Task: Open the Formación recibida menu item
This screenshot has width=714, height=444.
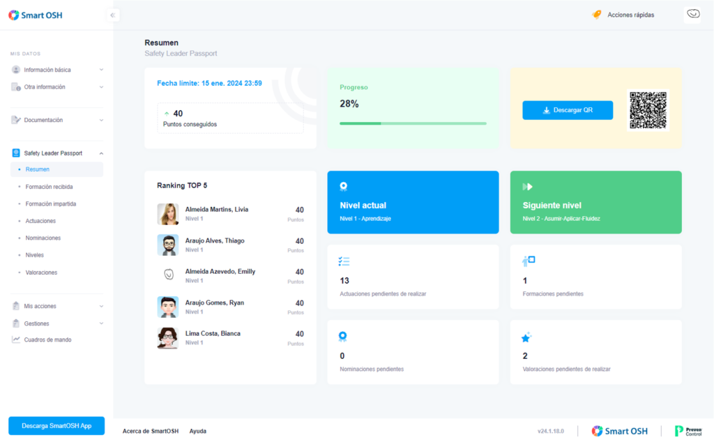Action: pos(50,187)
